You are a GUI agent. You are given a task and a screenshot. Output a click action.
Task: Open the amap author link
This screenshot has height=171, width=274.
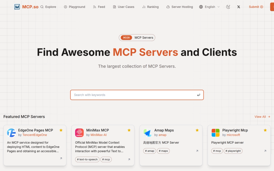click(x=162, y=135)
